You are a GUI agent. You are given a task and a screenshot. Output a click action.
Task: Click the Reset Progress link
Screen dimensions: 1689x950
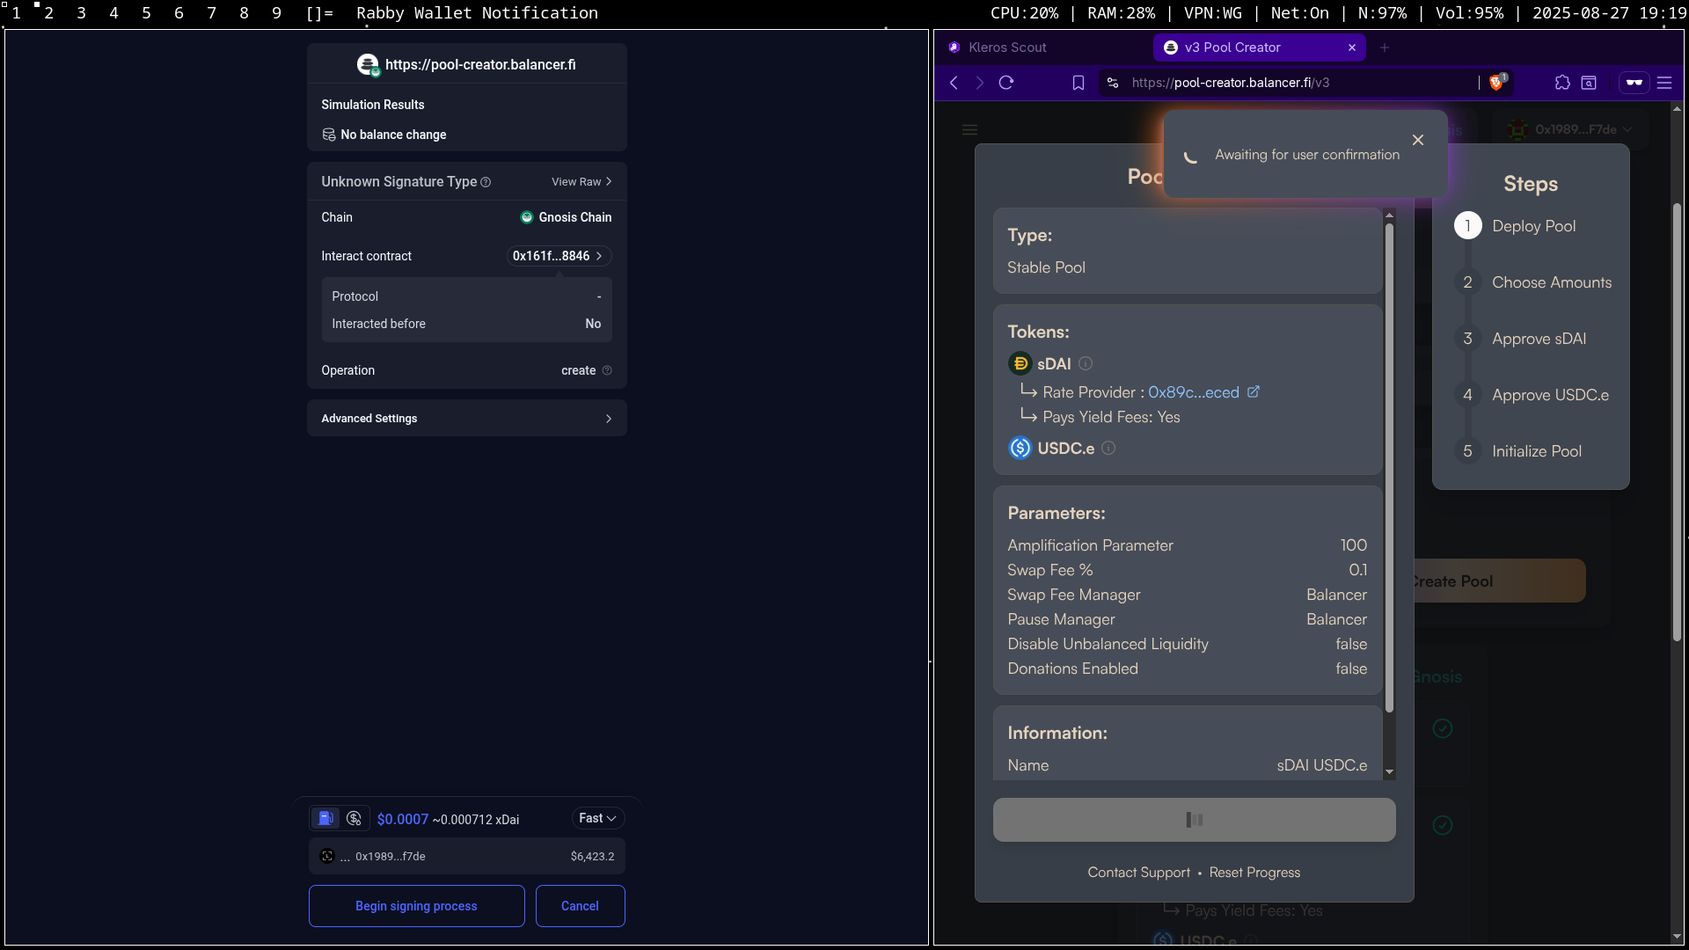(1254, 873)
